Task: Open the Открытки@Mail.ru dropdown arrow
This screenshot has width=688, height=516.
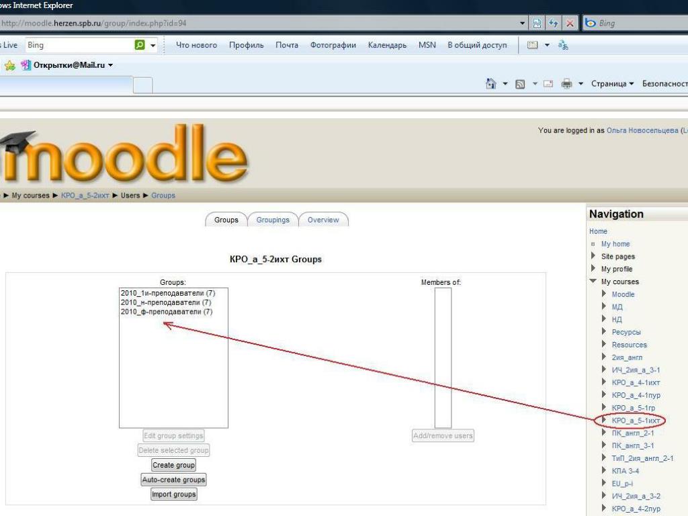Action: click(x=111, y=65)
